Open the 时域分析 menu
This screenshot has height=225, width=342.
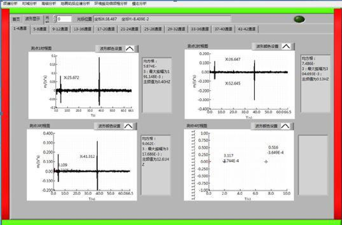tap(30, 3)
